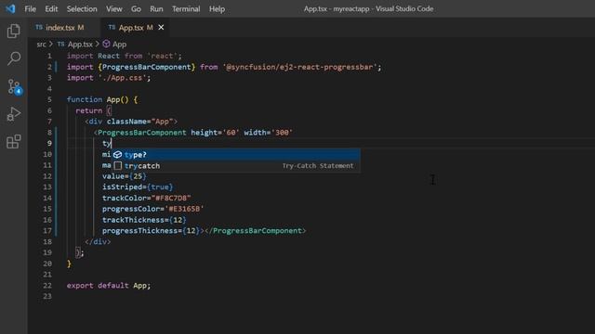Click the src breadcrumb segment

[x=41, y=45]
